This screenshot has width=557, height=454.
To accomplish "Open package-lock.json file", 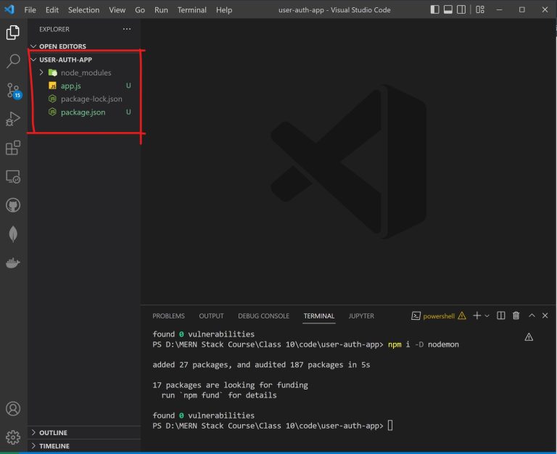I will tap(84, 99).
